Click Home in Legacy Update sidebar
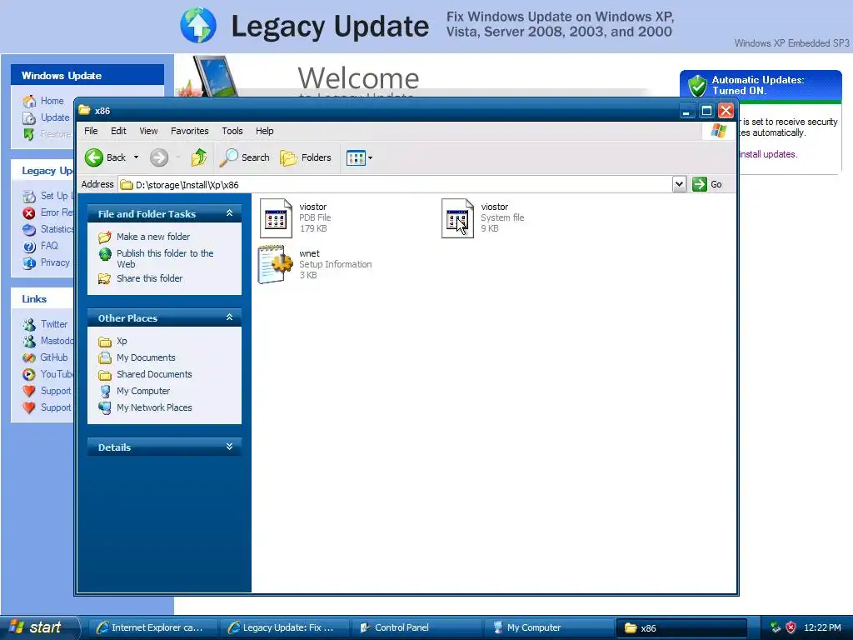The image size is (853, 640). pyautogui.click(x=52, y=101)
